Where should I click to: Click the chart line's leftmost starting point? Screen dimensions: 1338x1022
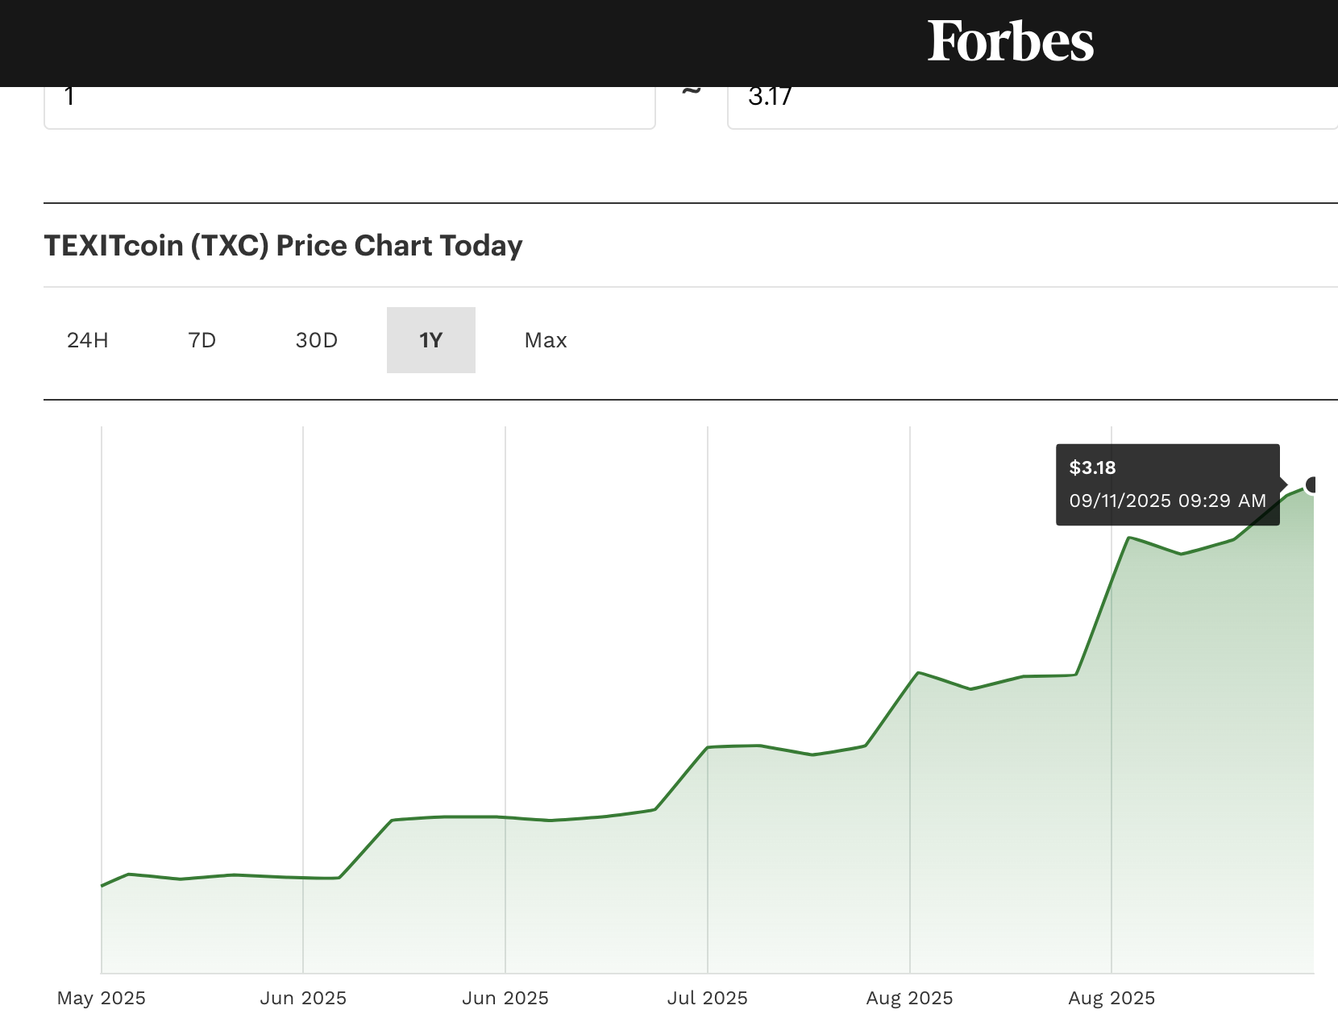tap(102, 886)
